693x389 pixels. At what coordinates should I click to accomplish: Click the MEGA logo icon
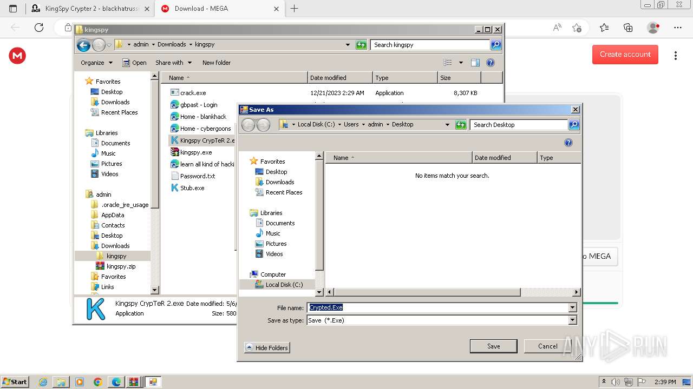click(17, 56)
